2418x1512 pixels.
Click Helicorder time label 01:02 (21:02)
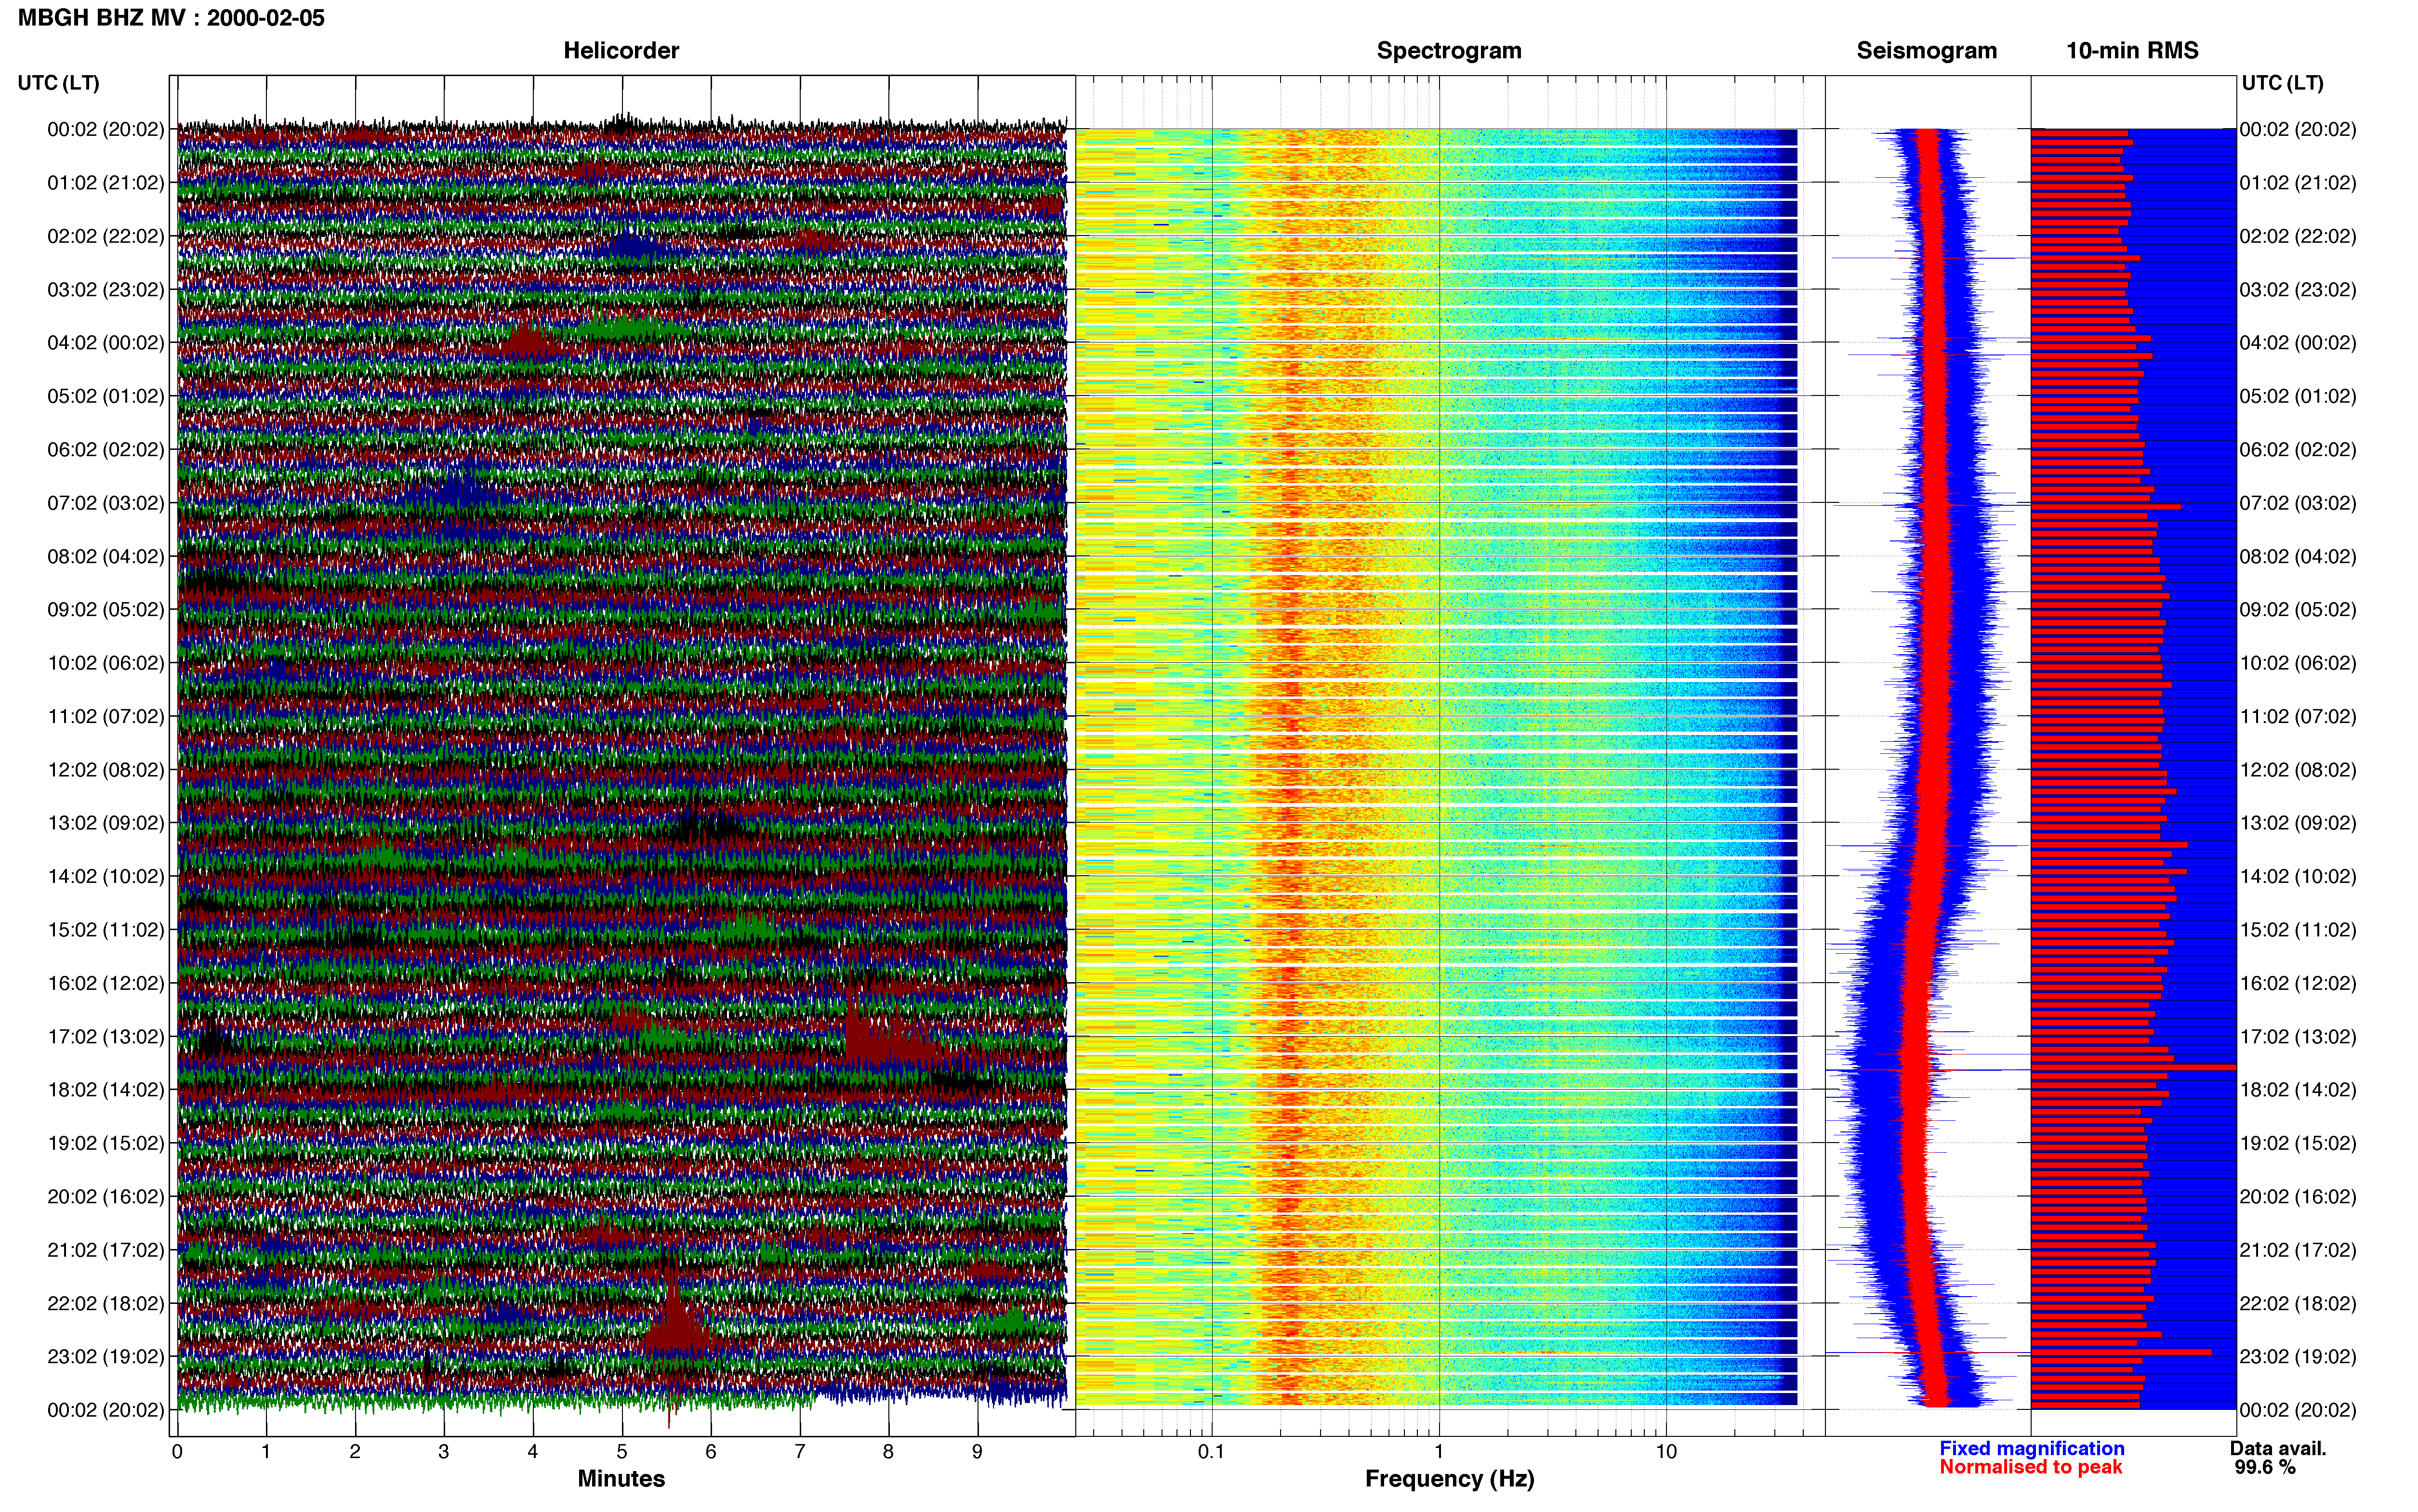pos(106,183)
